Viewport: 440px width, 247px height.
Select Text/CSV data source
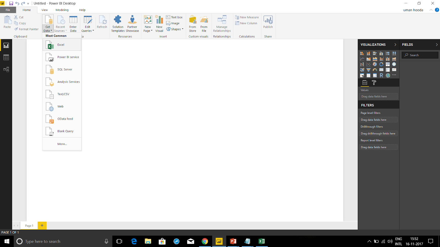click(x=62, y=94)
